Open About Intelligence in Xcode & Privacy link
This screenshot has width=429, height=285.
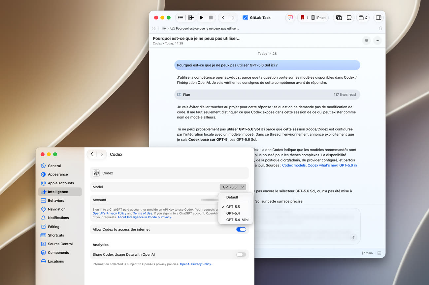(x=146, y=217)
